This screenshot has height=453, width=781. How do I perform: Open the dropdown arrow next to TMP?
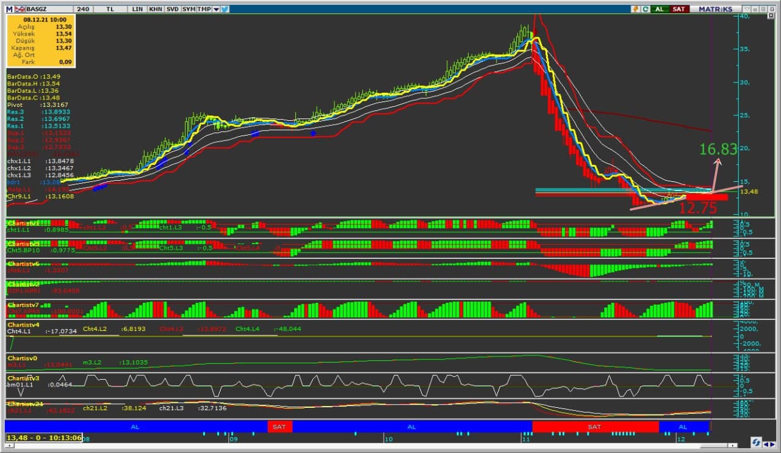coord(216,9)
